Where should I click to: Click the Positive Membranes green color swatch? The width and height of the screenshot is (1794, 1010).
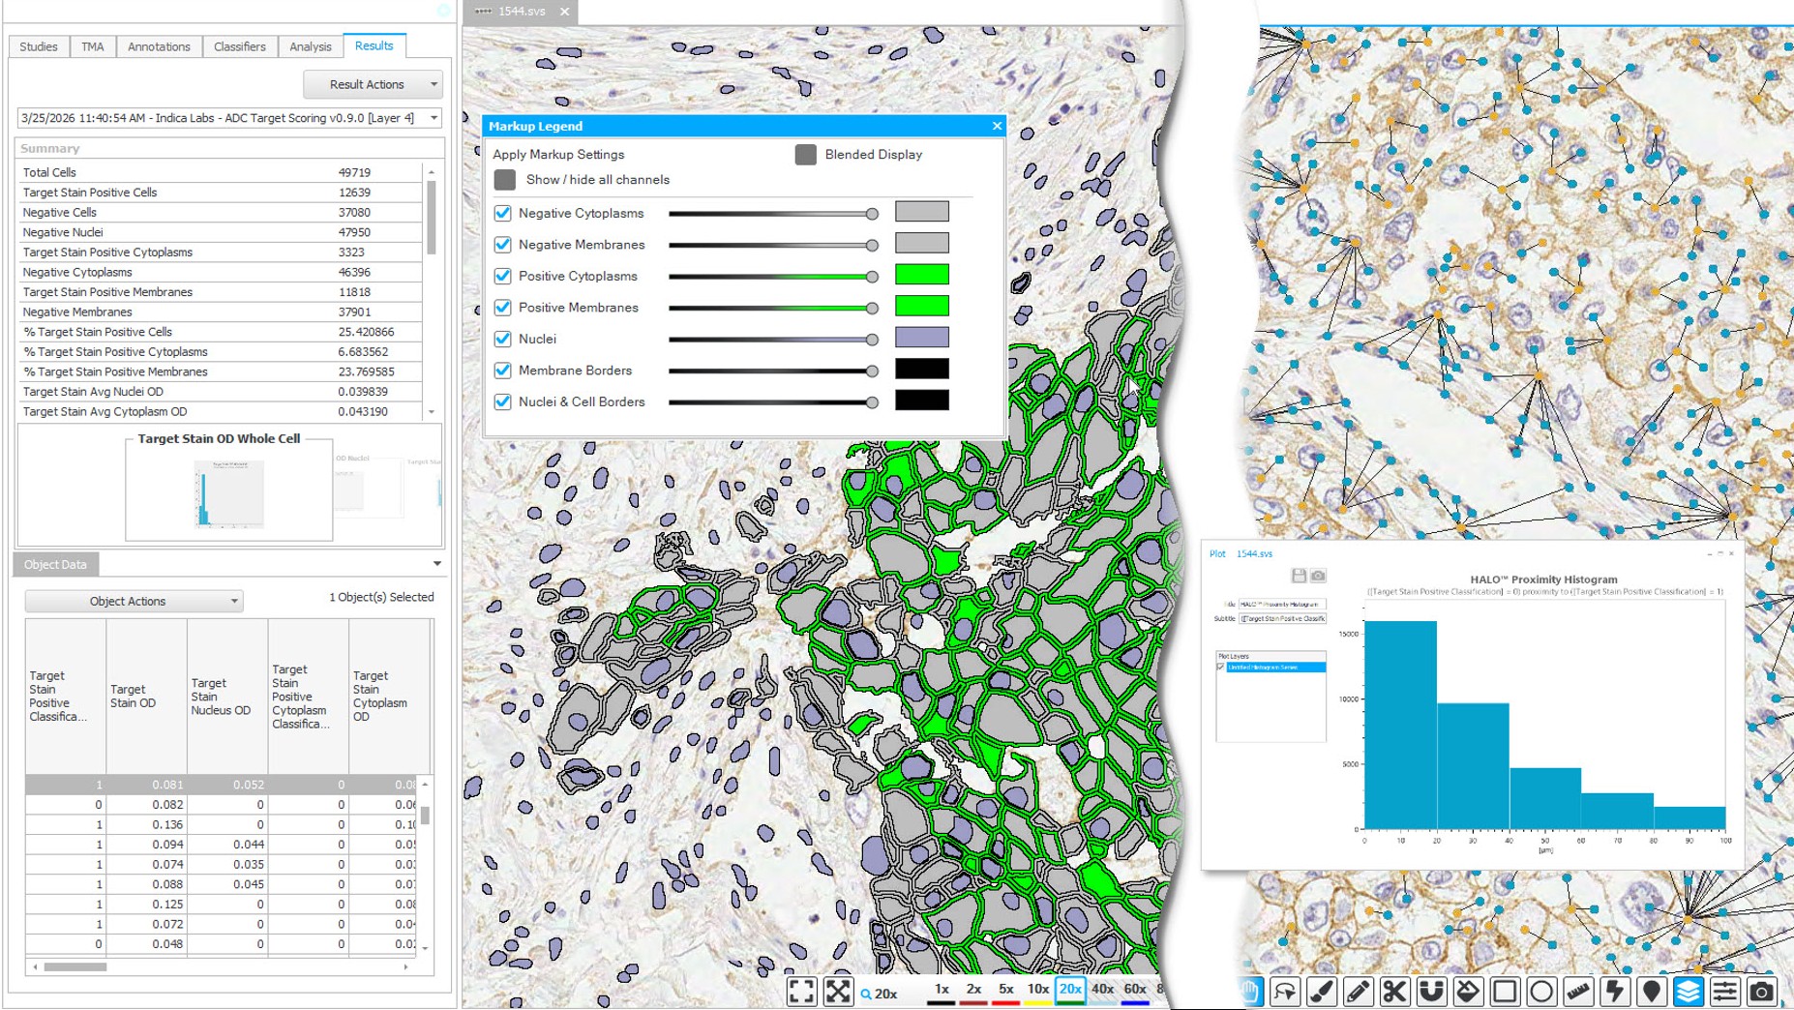(921, 307)
